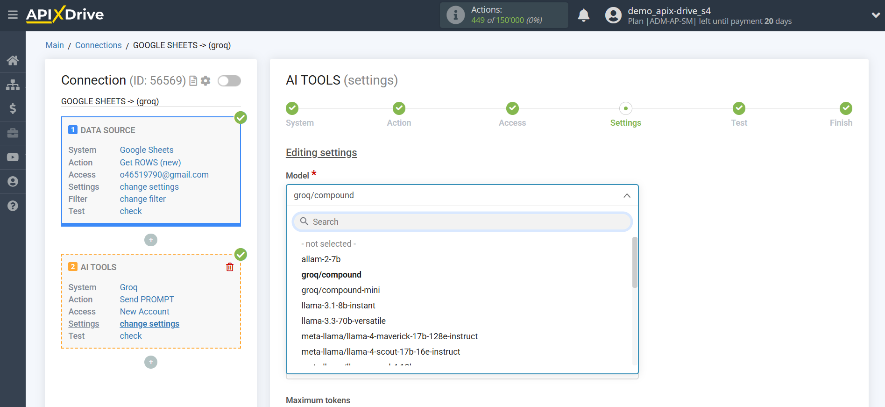
Task: Add a block after AI TOOLS with plus
Action: click(151, 362)
